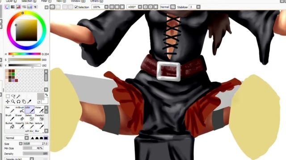Click the Normal mode display box
The width and height of the screenshot is (286, 160).
(x=164, y=7)
